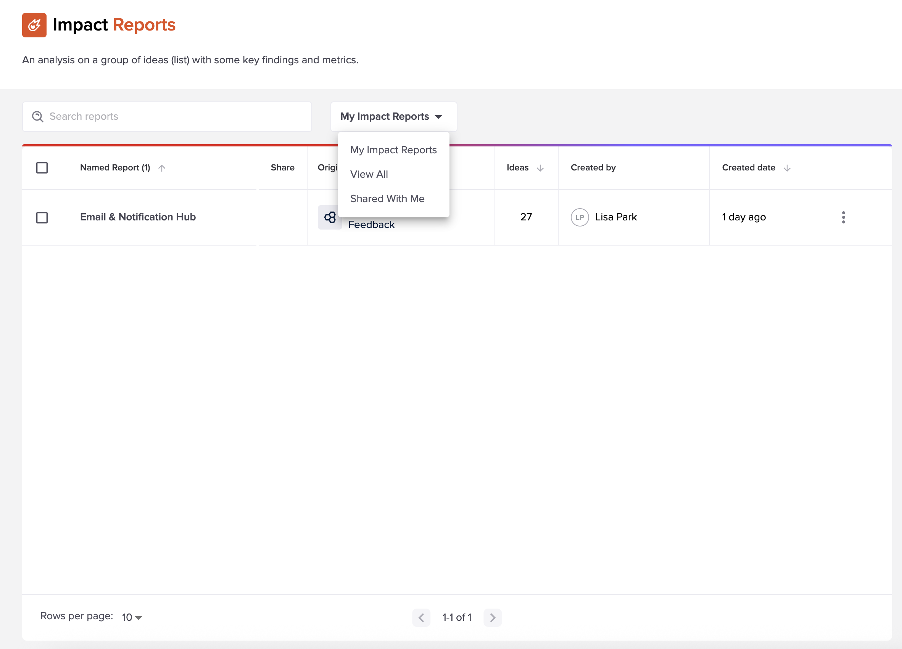
Task: Click the Created date sort arrow
Action: click(x=787, y=168)
